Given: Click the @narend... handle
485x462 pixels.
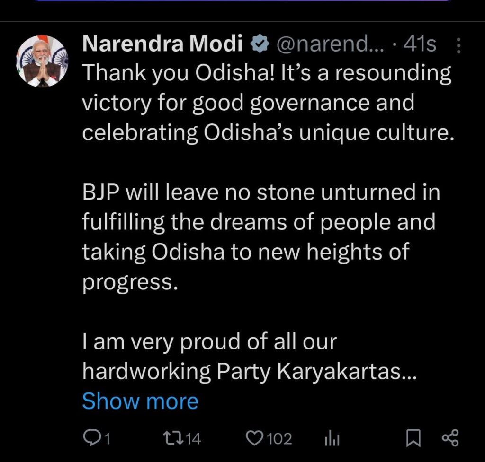Looking at the screenshot, I should tap(326, 45).
